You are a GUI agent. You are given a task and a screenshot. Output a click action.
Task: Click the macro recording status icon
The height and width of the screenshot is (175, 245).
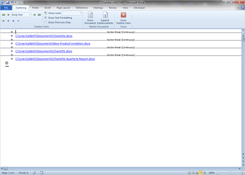pyautogui.click(x=41, y=173)
